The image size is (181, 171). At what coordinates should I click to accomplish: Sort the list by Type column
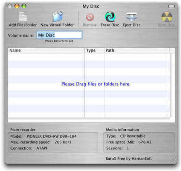click(95, 50)
